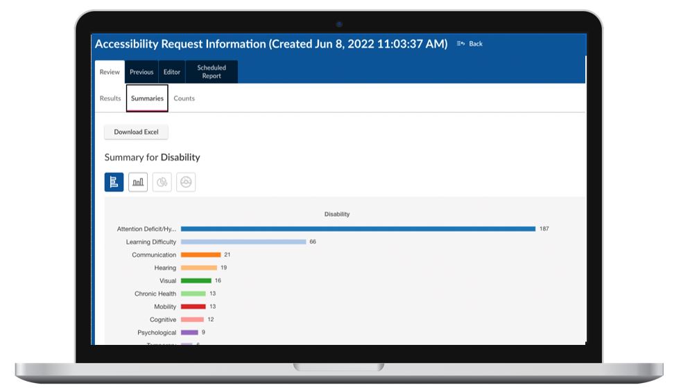Go to the Scheduled Report tab
The image size is (681, 392).
tap(212, 72)
